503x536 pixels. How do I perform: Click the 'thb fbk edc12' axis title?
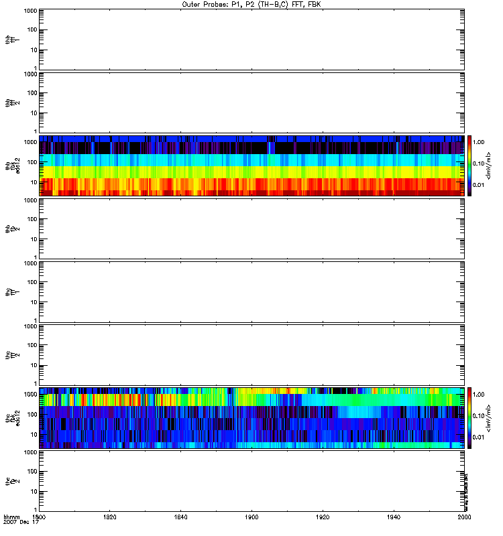coord(13,165)
